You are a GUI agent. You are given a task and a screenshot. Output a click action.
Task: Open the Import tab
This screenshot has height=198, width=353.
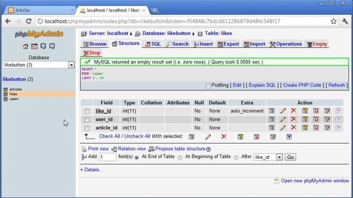tap(255, 44)
